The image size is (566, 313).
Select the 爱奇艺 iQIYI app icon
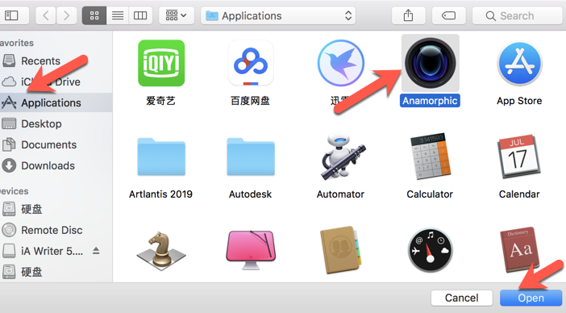[x=161, y=63]
